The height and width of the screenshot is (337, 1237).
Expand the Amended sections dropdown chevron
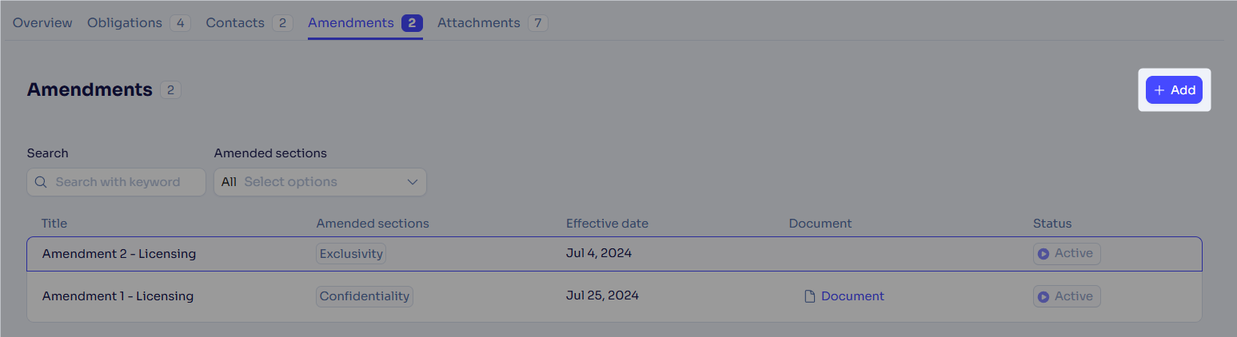click(x=413, y=182)
